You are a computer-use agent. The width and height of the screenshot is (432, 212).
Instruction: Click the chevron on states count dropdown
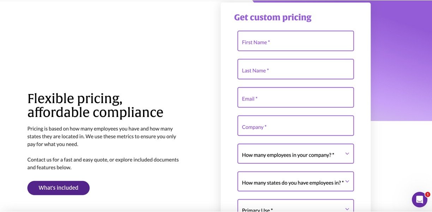[x=347, y=182]
